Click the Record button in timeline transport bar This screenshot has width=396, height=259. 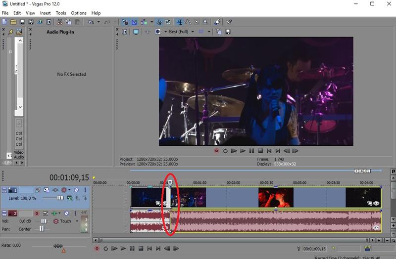pyautogui.click(x=97, y=249)
